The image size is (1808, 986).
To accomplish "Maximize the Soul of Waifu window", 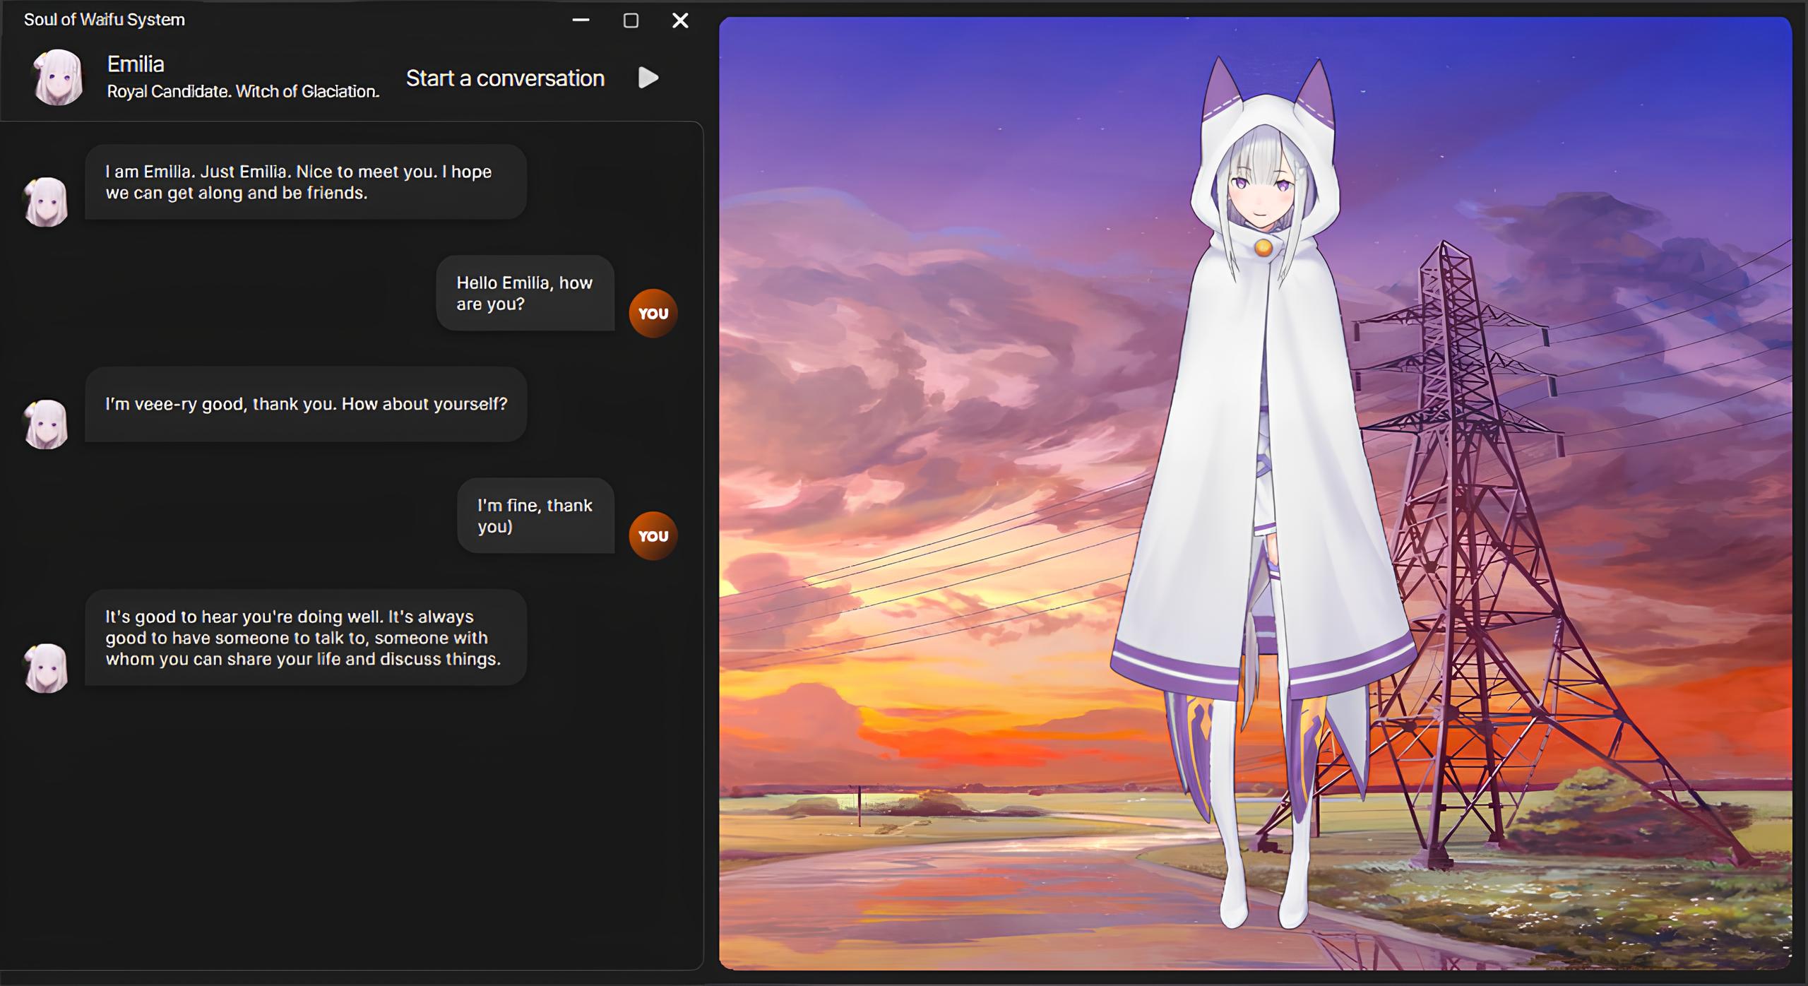I will click(x=631, y=20).
